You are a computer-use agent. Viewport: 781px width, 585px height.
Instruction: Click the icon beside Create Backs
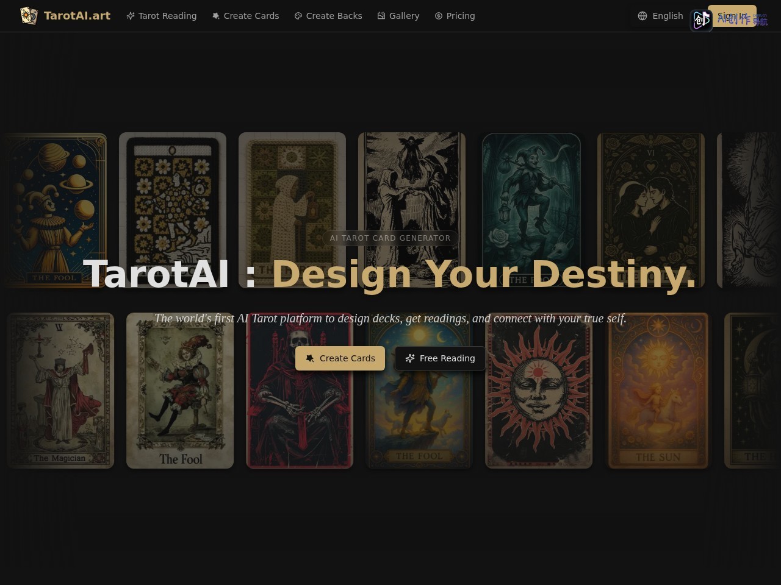click(x=298, y=16)
